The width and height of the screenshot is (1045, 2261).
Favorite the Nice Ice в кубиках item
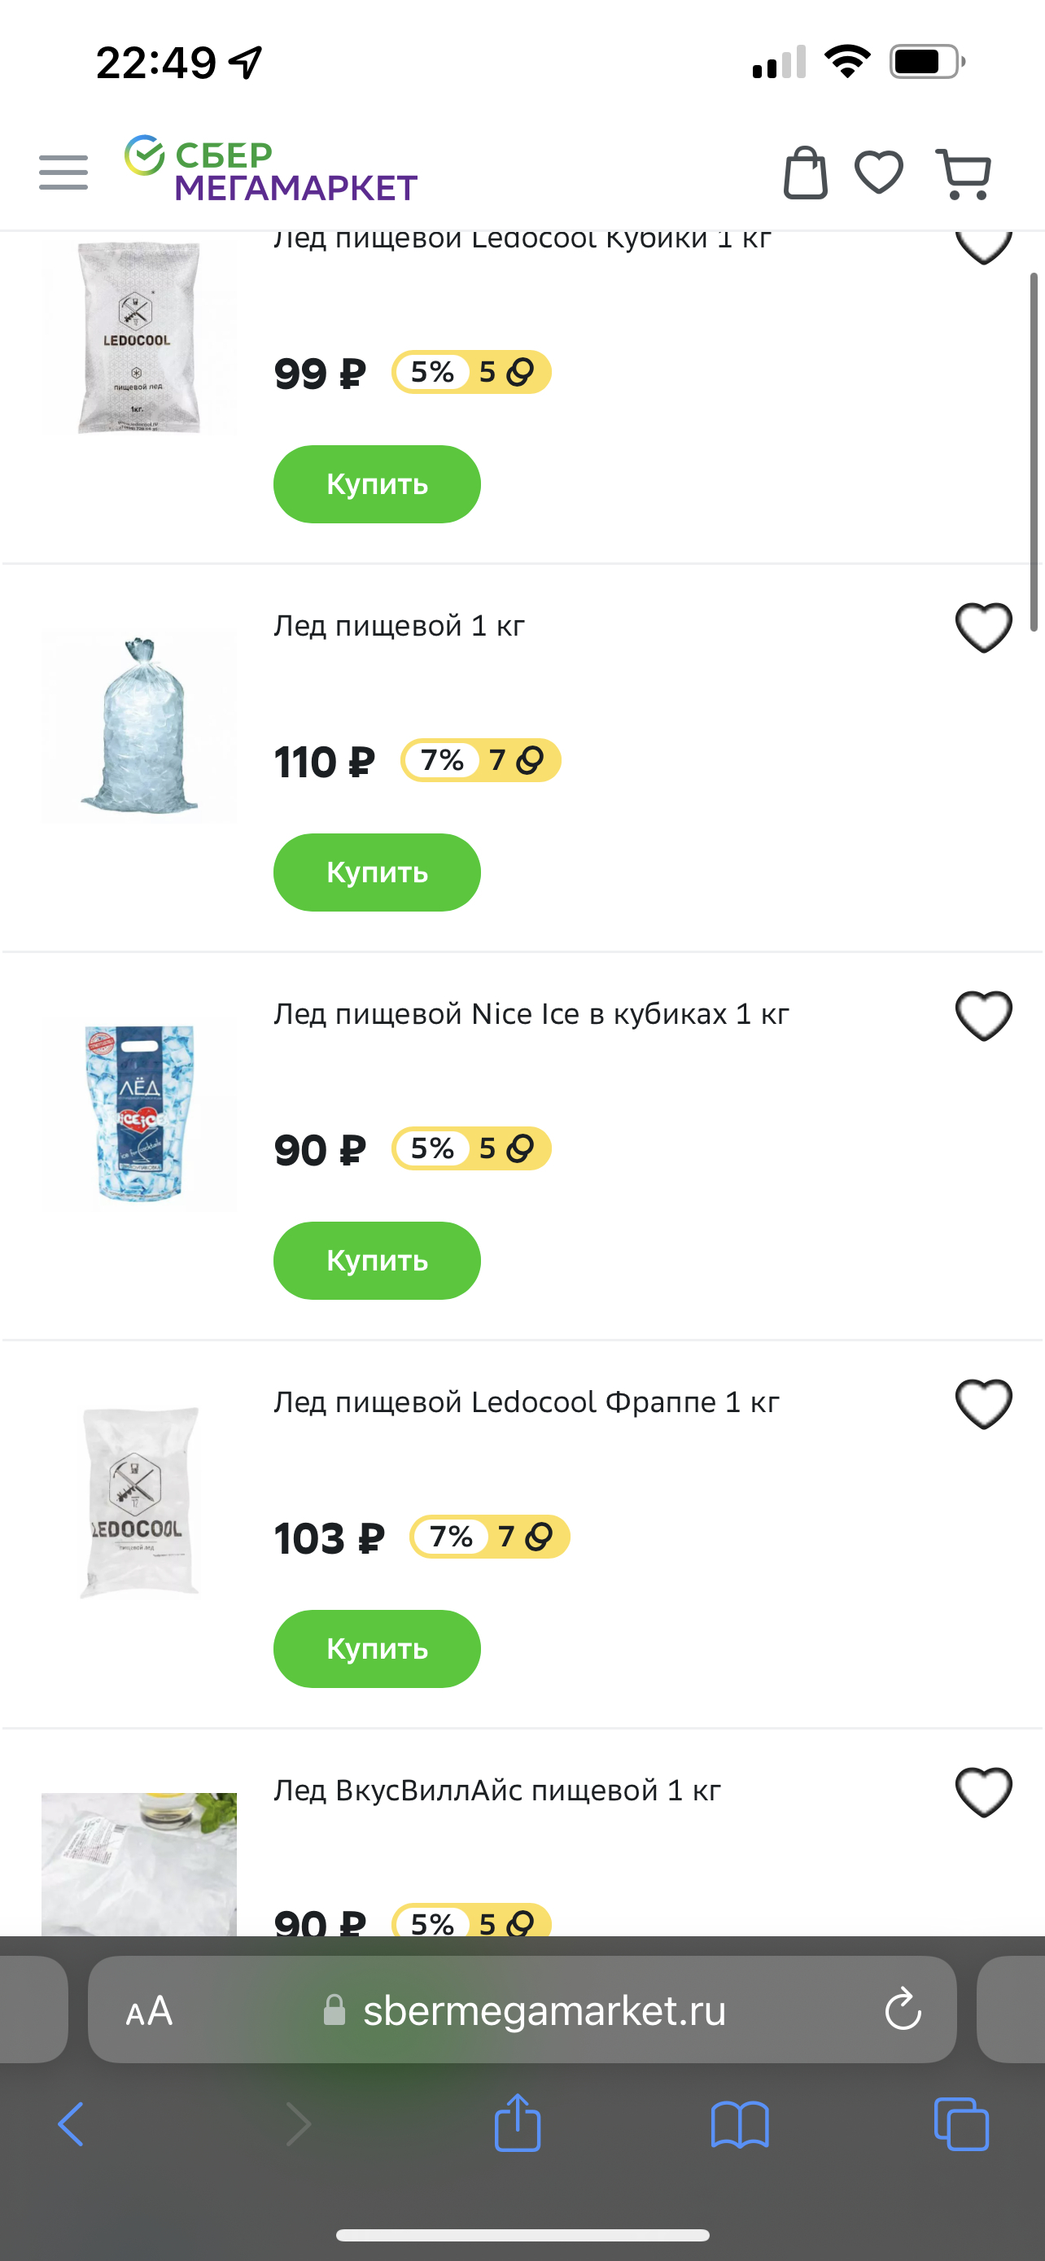pos(982,1016)
